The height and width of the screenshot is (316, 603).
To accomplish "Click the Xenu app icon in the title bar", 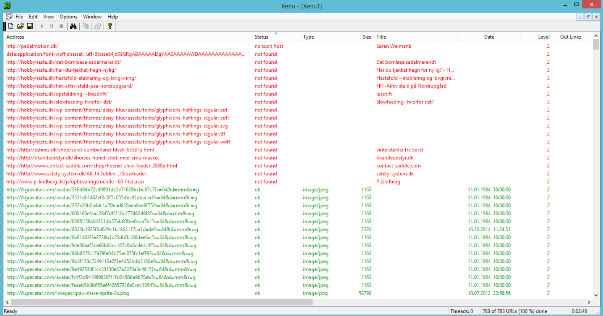I will [7, 6].
